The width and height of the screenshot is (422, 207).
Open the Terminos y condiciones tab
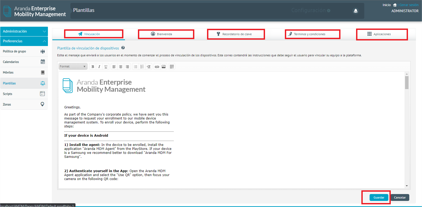pos(307,34)
